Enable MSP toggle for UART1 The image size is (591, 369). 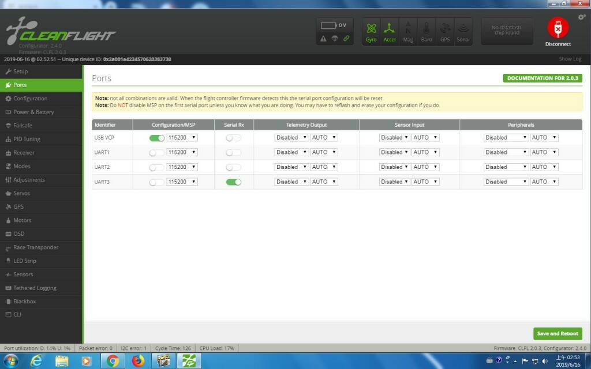coord(157,152)
